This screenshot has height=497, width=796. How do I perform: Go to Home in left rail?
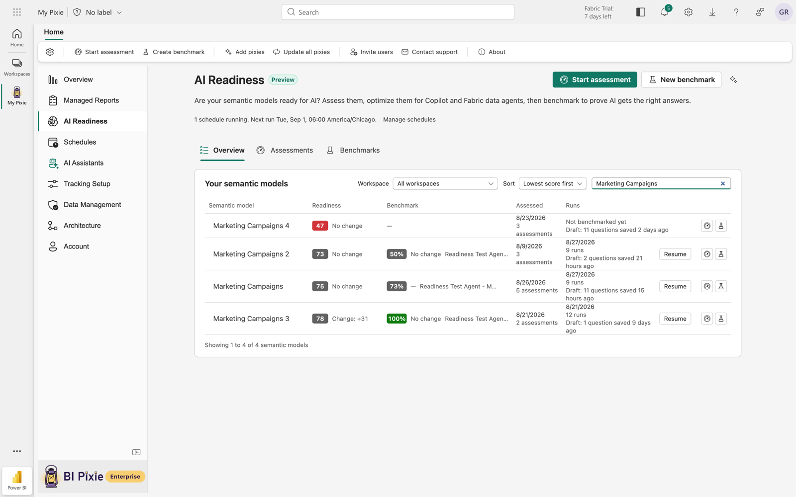pyautogui.click(x=17, y=38)
